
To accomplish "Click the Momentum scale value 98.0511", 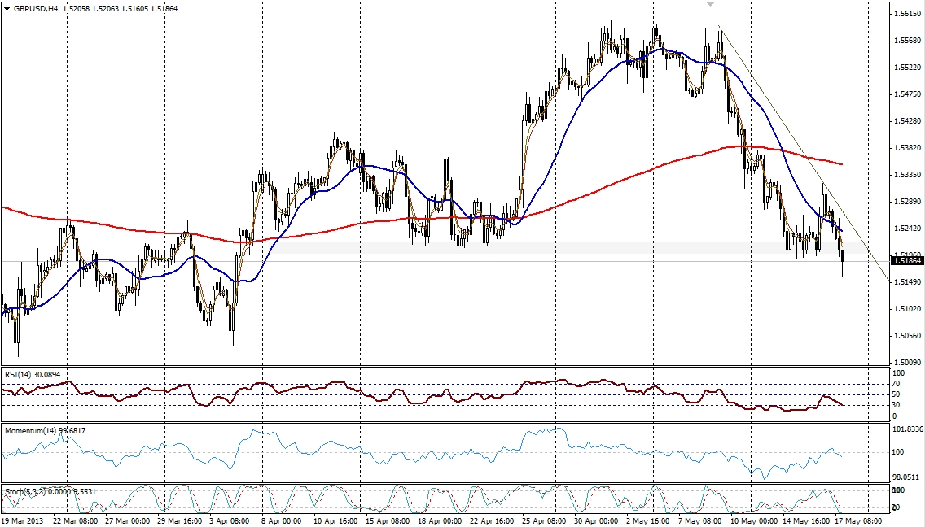I will click(x=906, y=477).
